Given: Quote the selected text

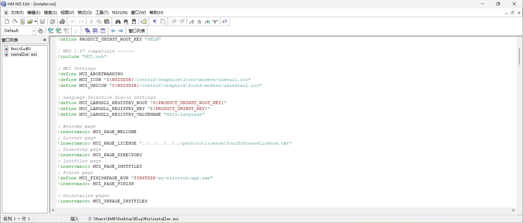Looking at the screenshot, I should click(215, 21).
